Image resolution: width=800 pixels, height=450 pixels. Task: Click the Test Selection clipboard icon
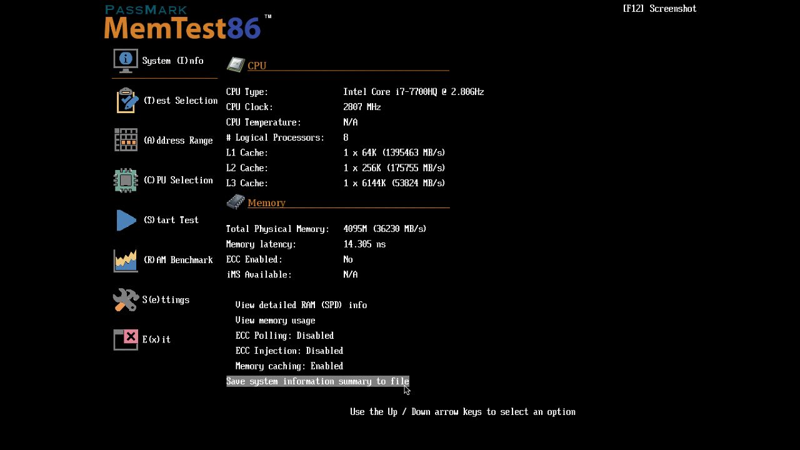[x=127, y=101]
